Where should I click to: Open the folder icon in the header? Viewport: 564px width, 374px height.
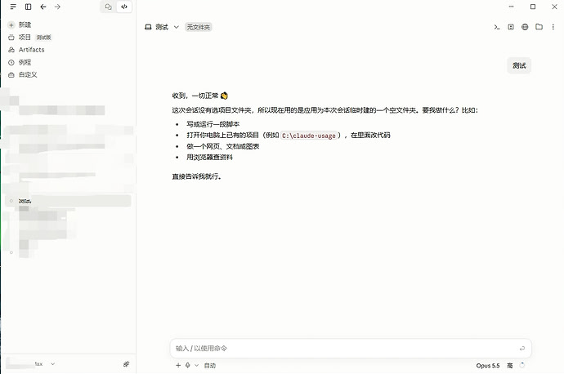[x=539, y=27]
